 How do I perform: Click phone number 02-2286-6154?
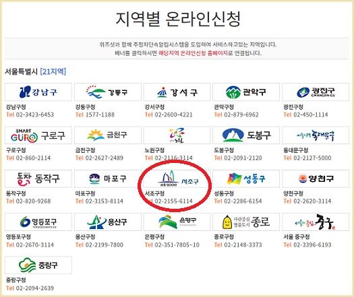243,201
